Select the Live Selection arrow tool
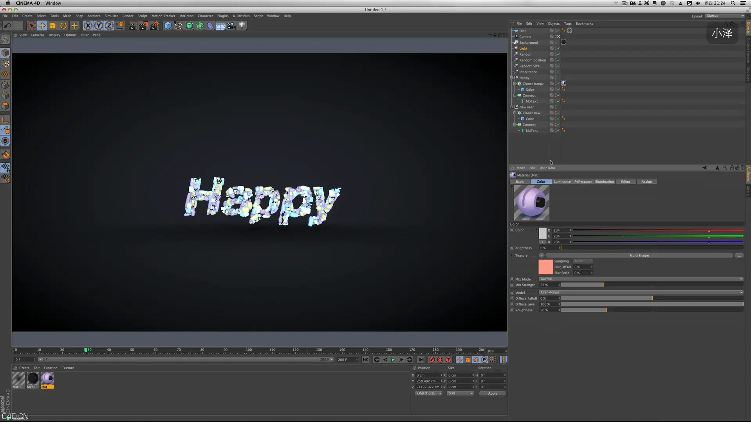The height and width of the screenshot is (422, 751). (31, 26)
